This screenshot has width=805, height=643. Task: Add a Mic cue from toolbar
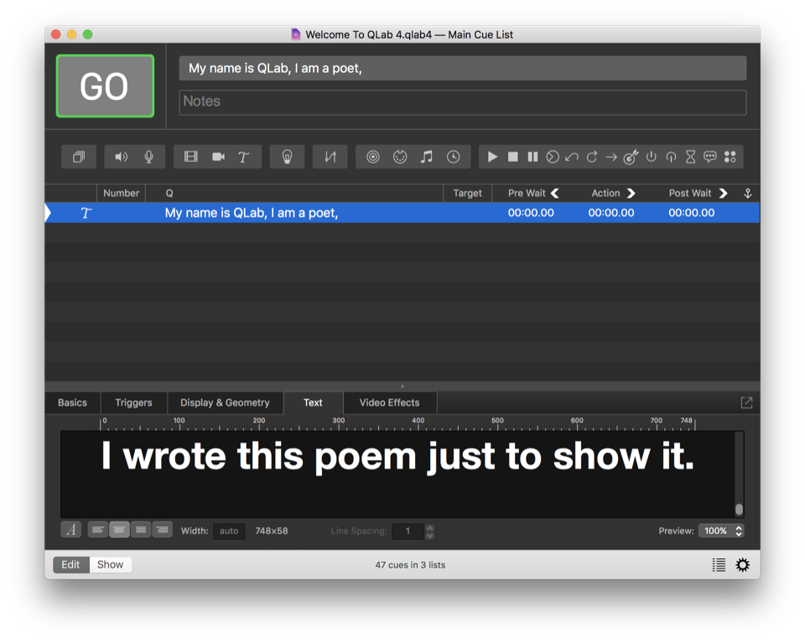click(x=148, y=157)
